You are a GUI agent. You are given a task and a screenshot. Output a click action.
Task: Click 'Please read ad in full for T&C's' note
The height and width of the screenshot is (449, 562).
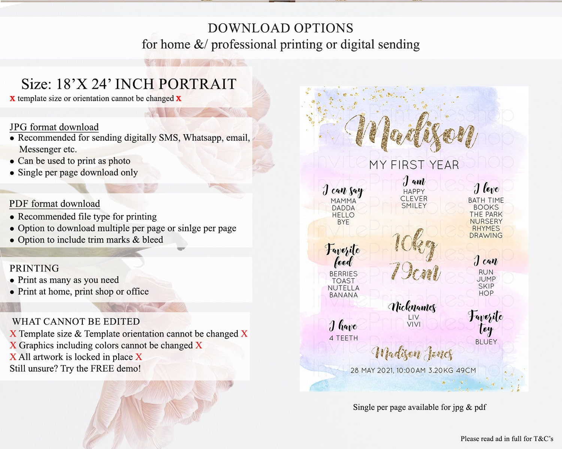pos(507,439)
